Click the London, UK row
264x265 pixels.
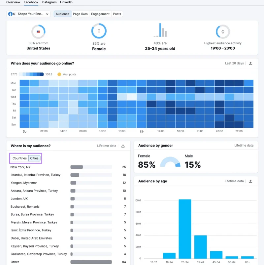pyautogui.click(x=68, y=199)
